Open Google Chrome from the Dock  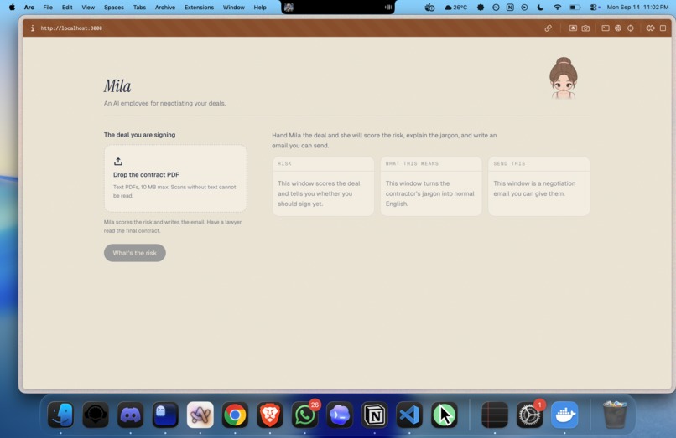point(235,415)
